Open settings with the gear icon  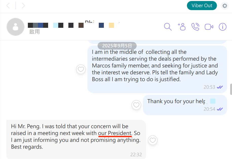tap(224, 6)
